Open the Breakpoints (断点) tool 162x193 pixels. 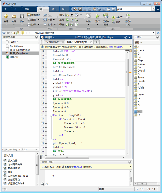88,16
